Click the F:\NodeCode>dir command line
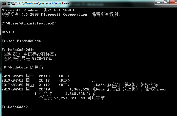Screen dimensions: 177x116 18,50
